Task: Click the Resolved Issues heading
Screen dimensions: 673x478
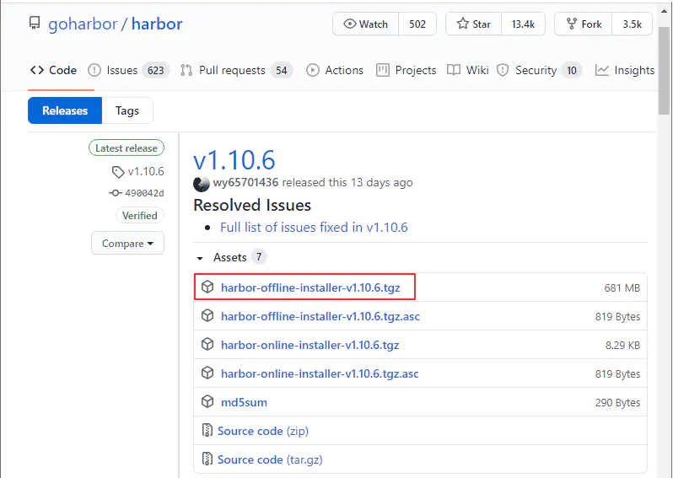Action: (x=252, y=205)
